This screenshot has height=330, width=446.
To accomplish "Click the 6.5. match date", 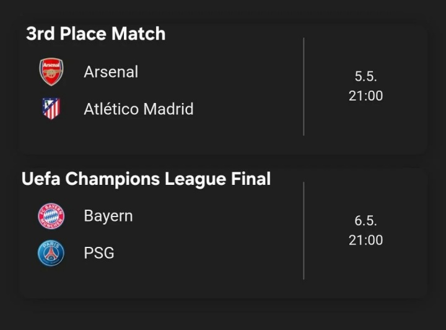I will (x=365, y=221).
